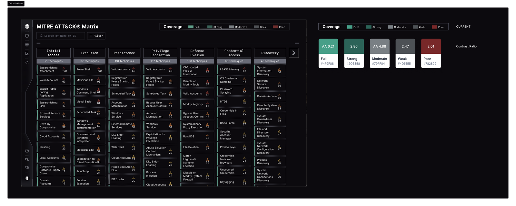Select the Moderate #797F84 contrast card

pyautogui.click(x=380, y=53)
